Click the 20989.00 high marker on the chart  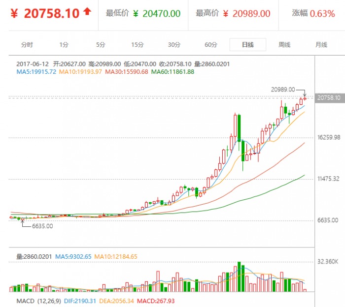click(282, 90)
